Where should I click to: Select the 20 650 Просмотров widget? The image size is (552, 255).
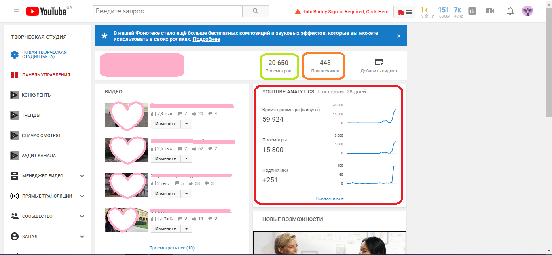[278, 66]
